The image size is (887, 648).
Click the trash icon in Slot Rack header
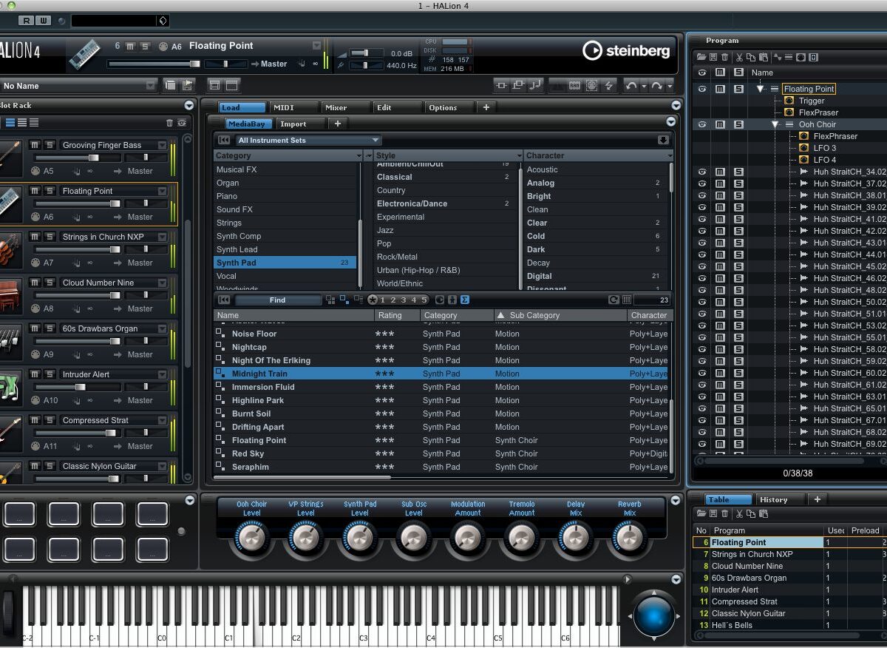[169, 123]
